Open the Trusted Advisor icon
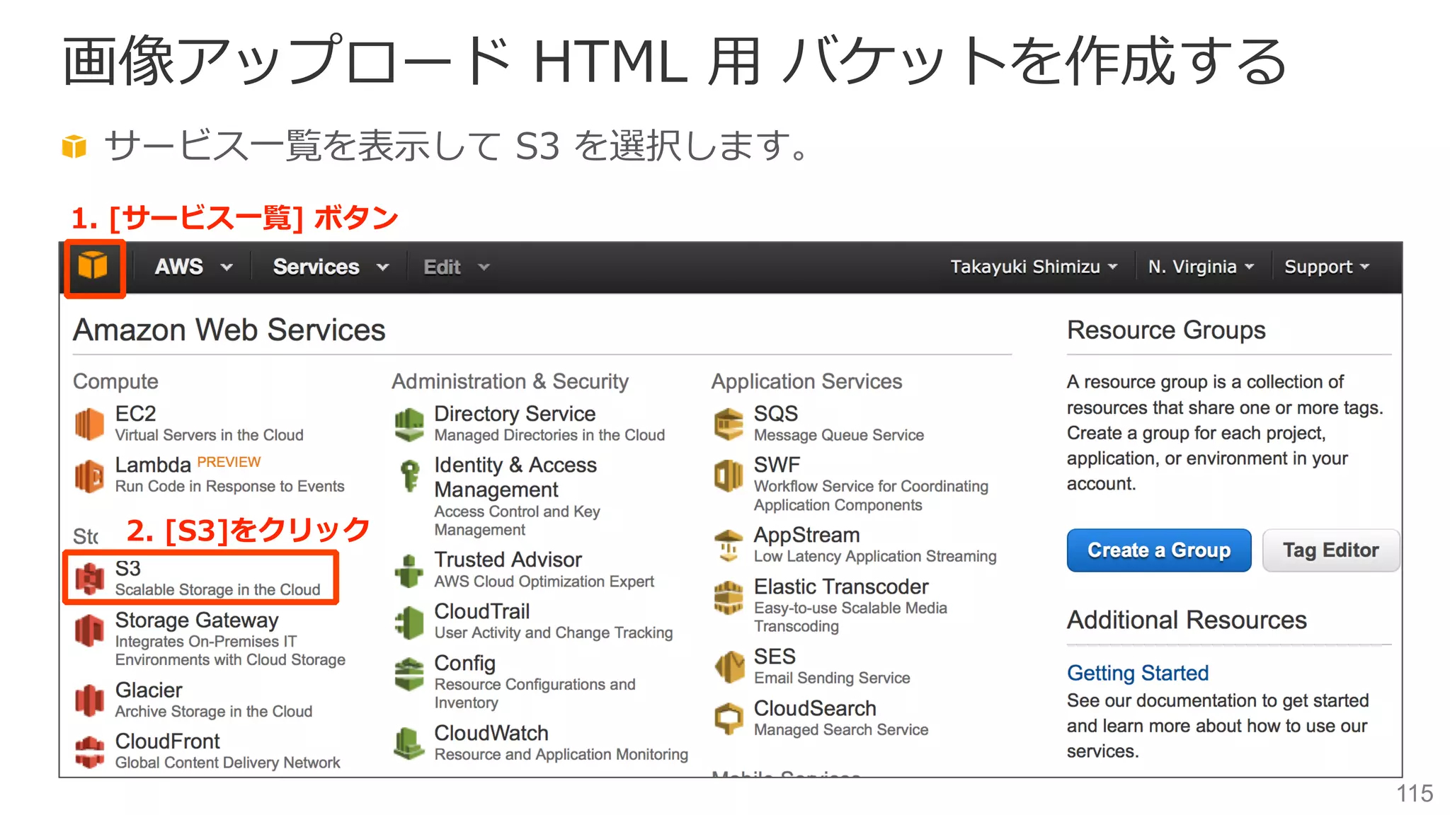This screenshot has height=815, width=1450. coord(409,571)
